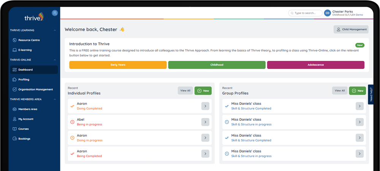Collapse the THRIVE LEARNING section
Image resolution: width=380 pixels, height=171 pixels.
pos(55,30)
